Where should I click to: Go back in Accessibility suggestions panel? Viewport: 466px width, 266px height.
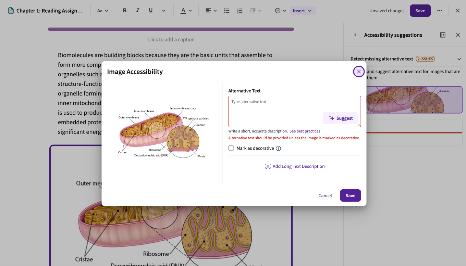coord(355,35)
